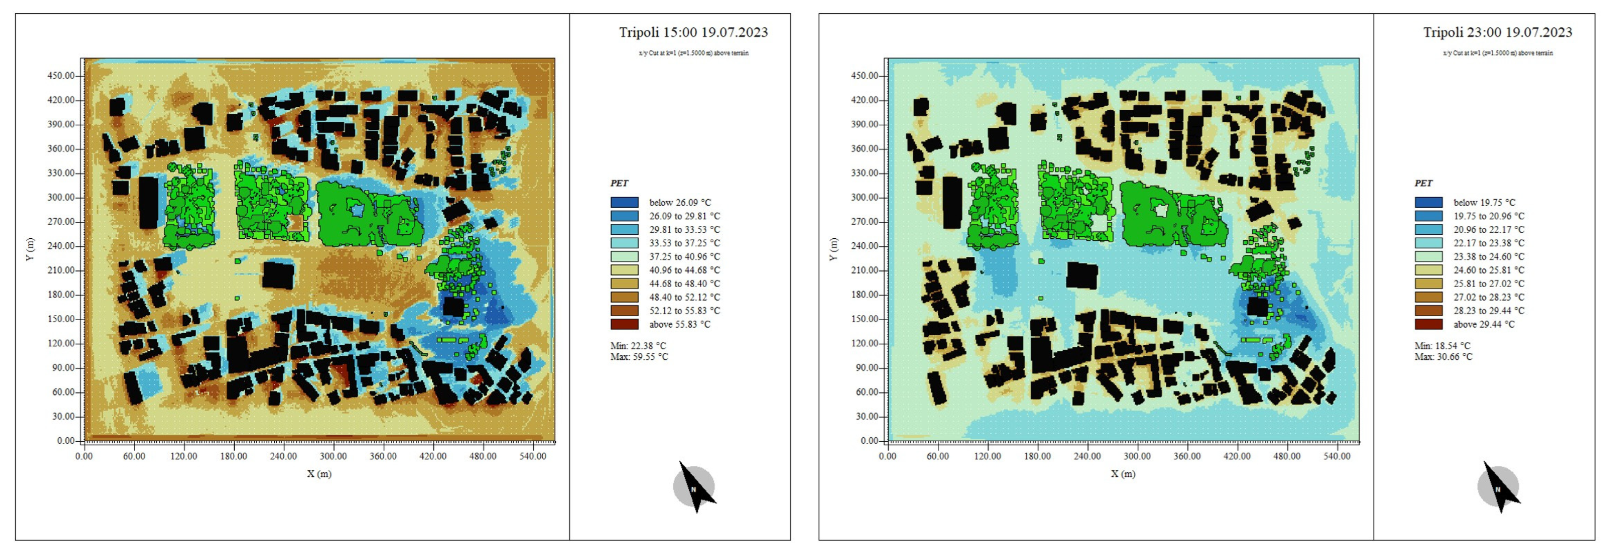Click the 'above 55.83 °C' dark red swatch
1607x555 pixels.
tap(624, 324)
